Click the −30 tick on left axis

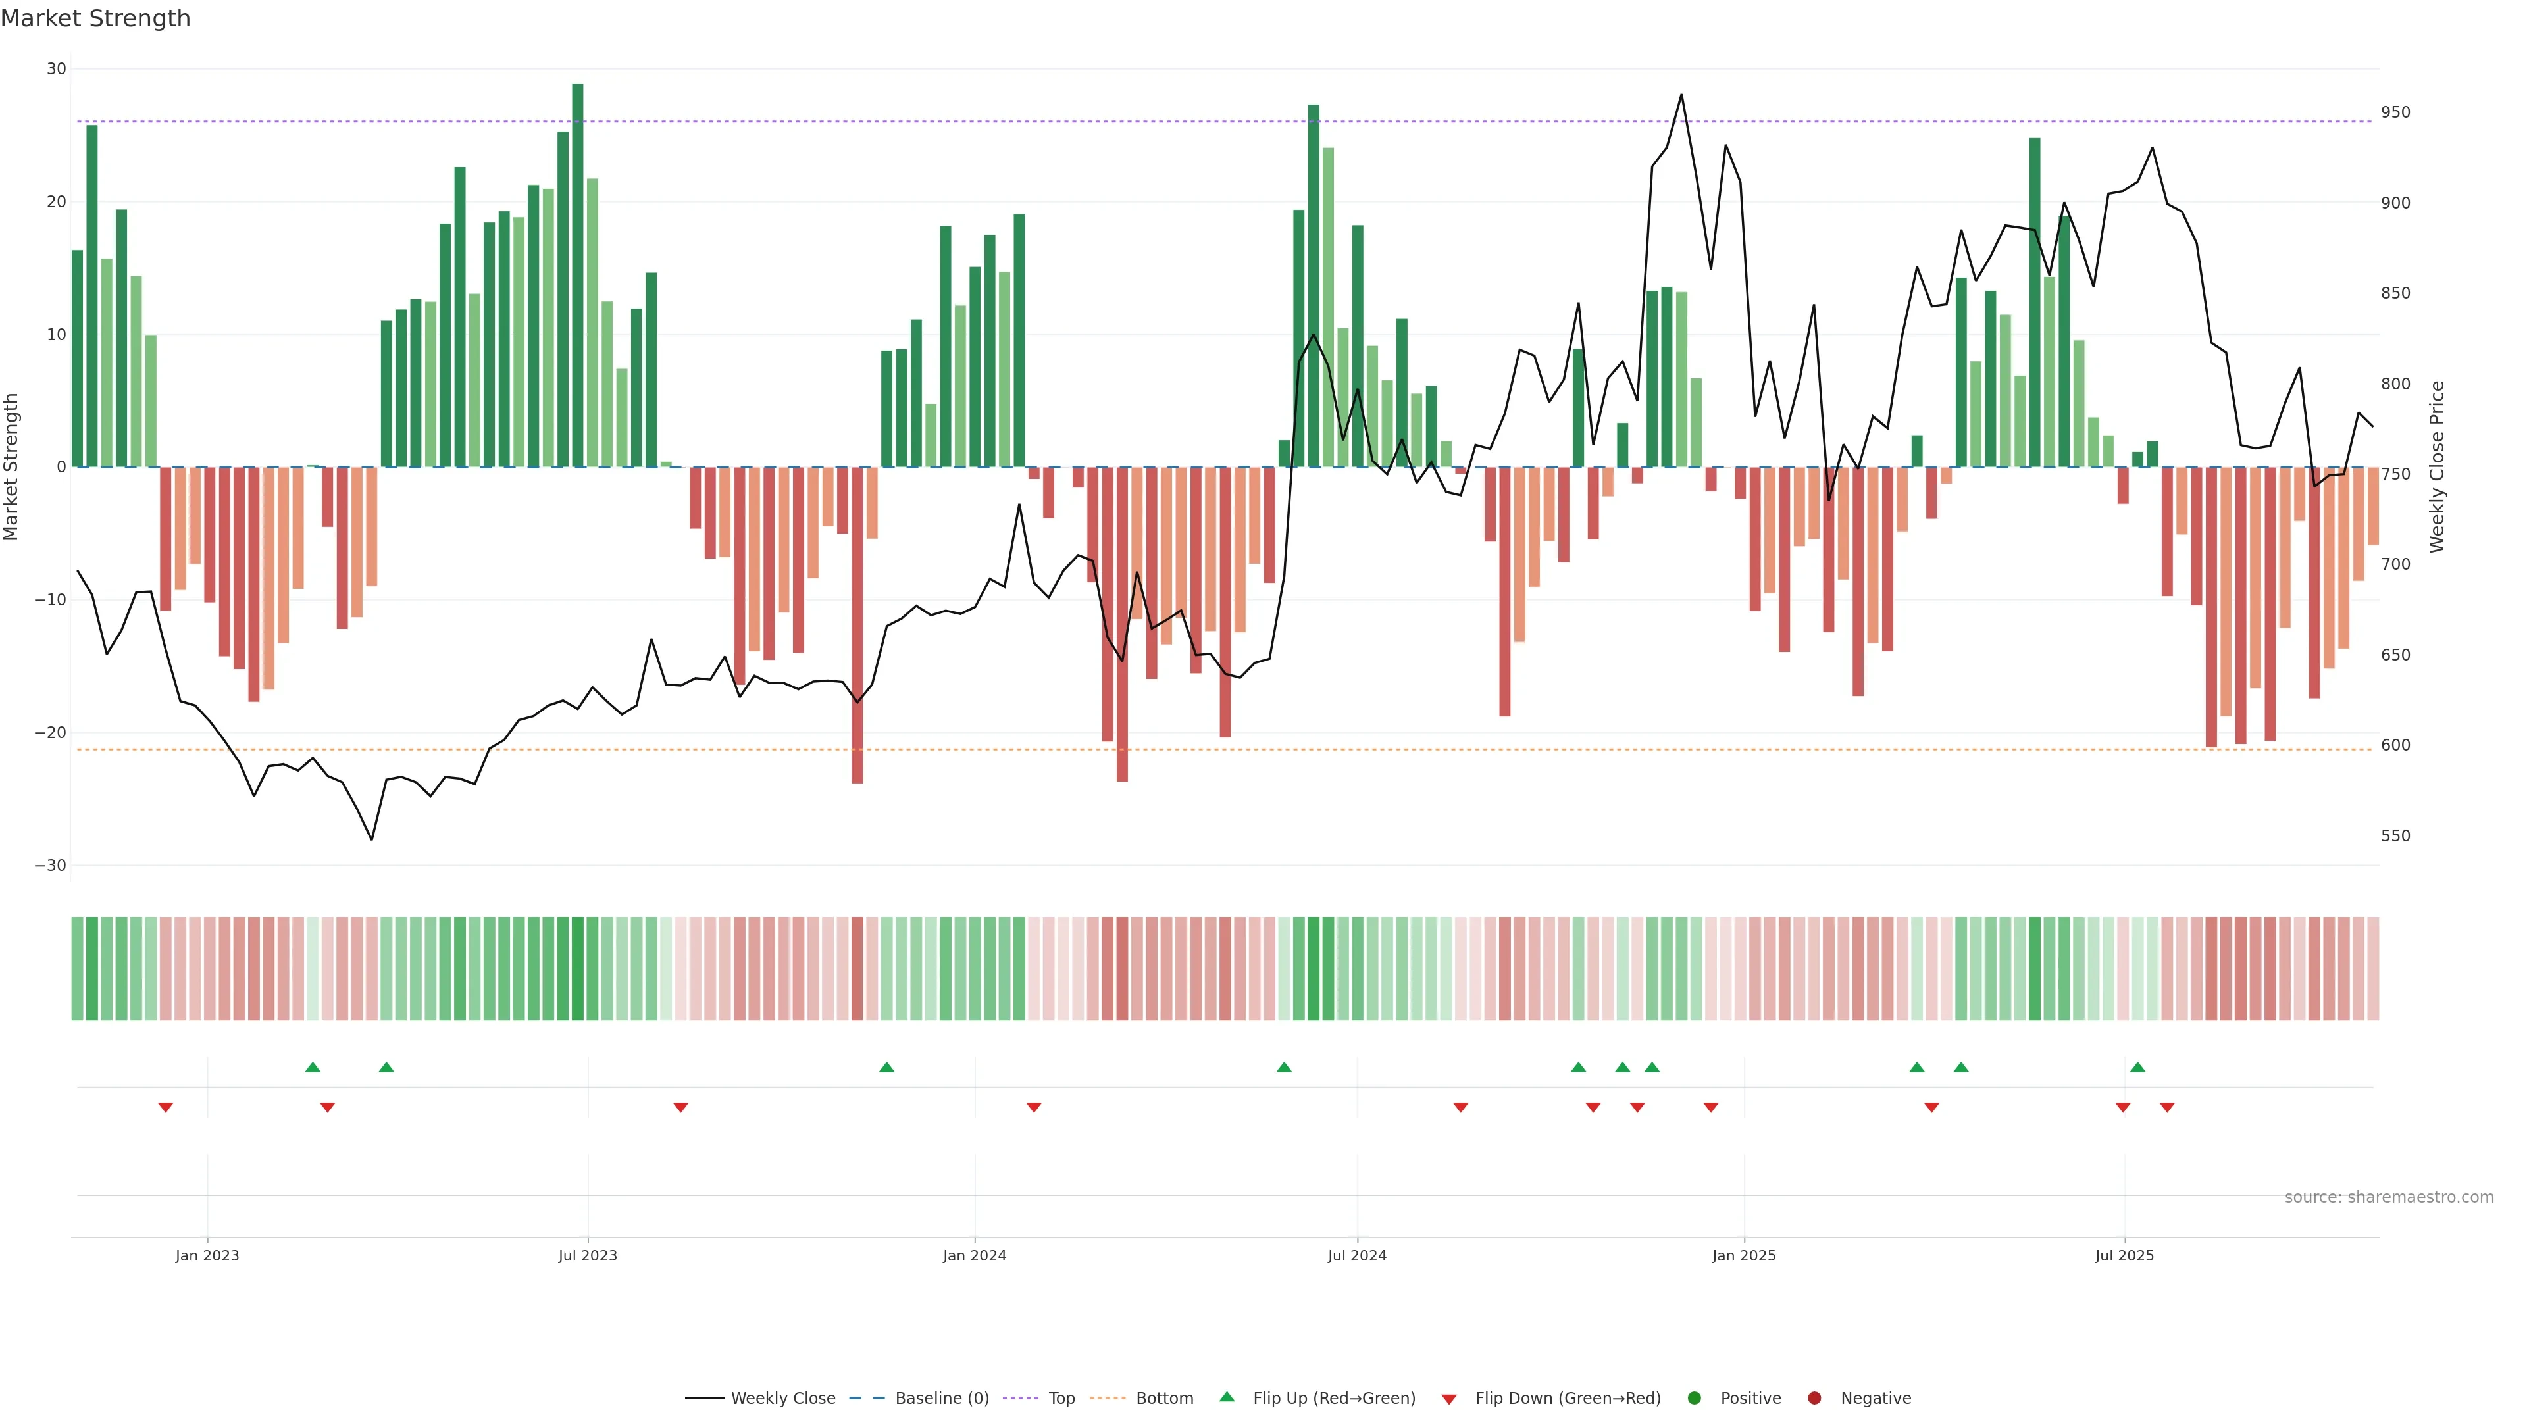(50, 865)
